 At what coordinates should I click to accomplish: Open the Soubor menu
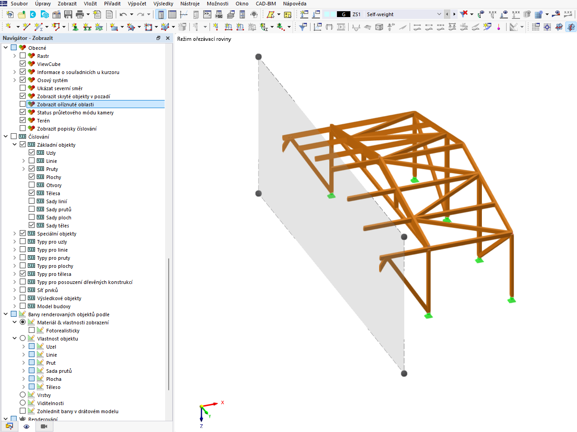click(x=19, y=4)
